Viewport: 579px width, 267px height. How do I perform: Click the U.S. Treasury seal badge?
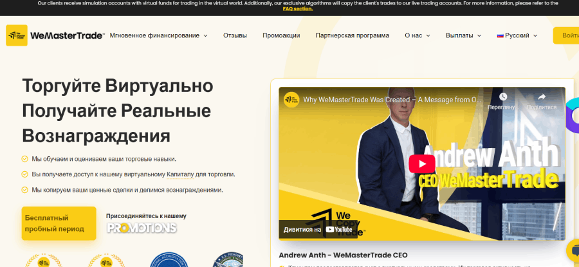pyautogui.click(x=229, y=260)
